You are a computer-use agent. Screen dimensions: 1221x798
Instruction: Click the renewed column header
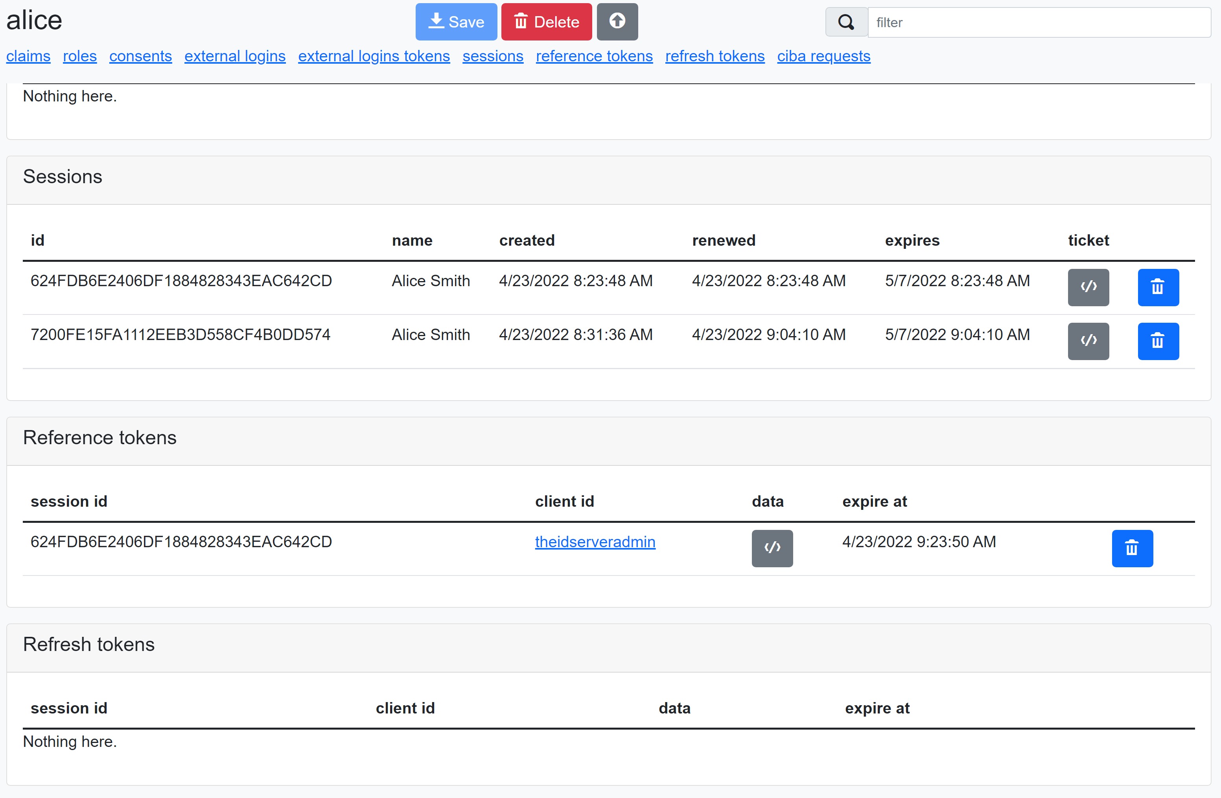tap(724, 240)
